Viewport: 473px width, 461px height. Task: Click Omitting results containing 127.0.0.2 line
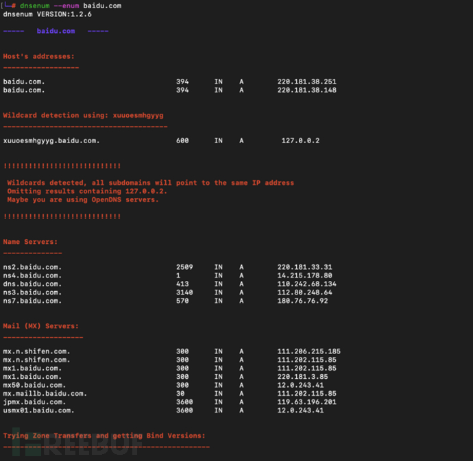87,191
